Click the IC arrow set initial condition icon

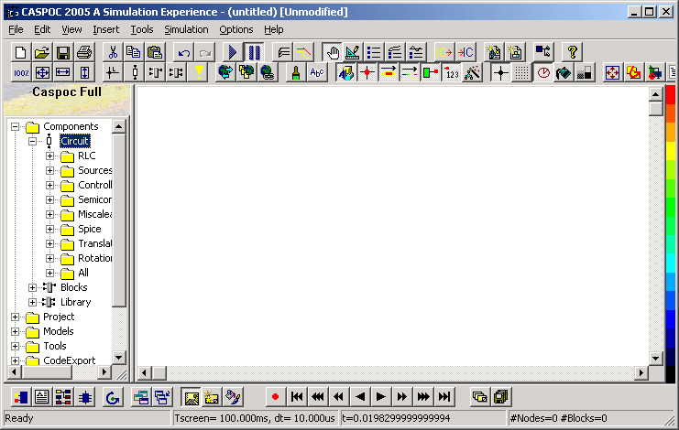pos(444,52)
